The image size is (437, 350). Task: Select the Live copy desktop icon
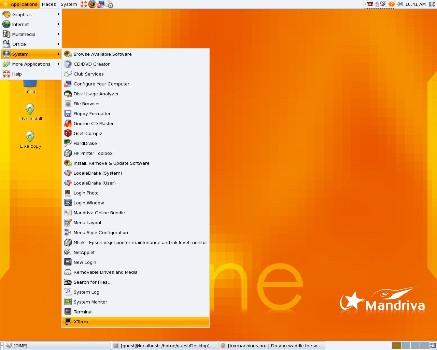[30, 139]
